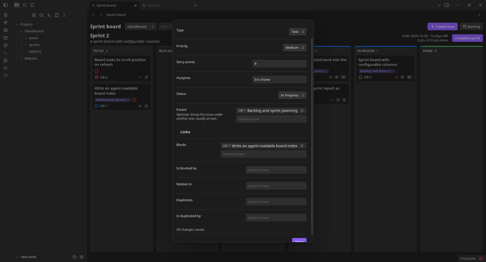Open Backlog button next to Create issue
Screen dimensions: 486x262
click(x=471, y=27)
